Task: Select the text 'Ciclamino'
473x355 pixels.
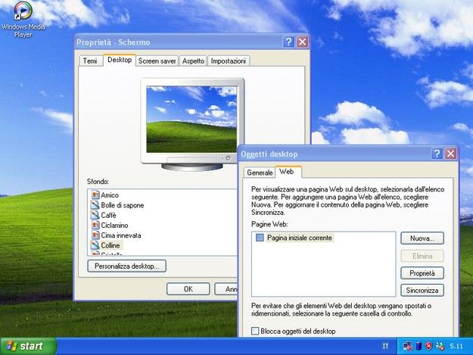Action: 114,226
